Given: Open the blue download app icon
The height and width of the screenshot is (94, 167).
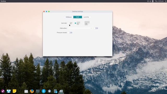Looking at the screenshot, I should coord(44,91).
